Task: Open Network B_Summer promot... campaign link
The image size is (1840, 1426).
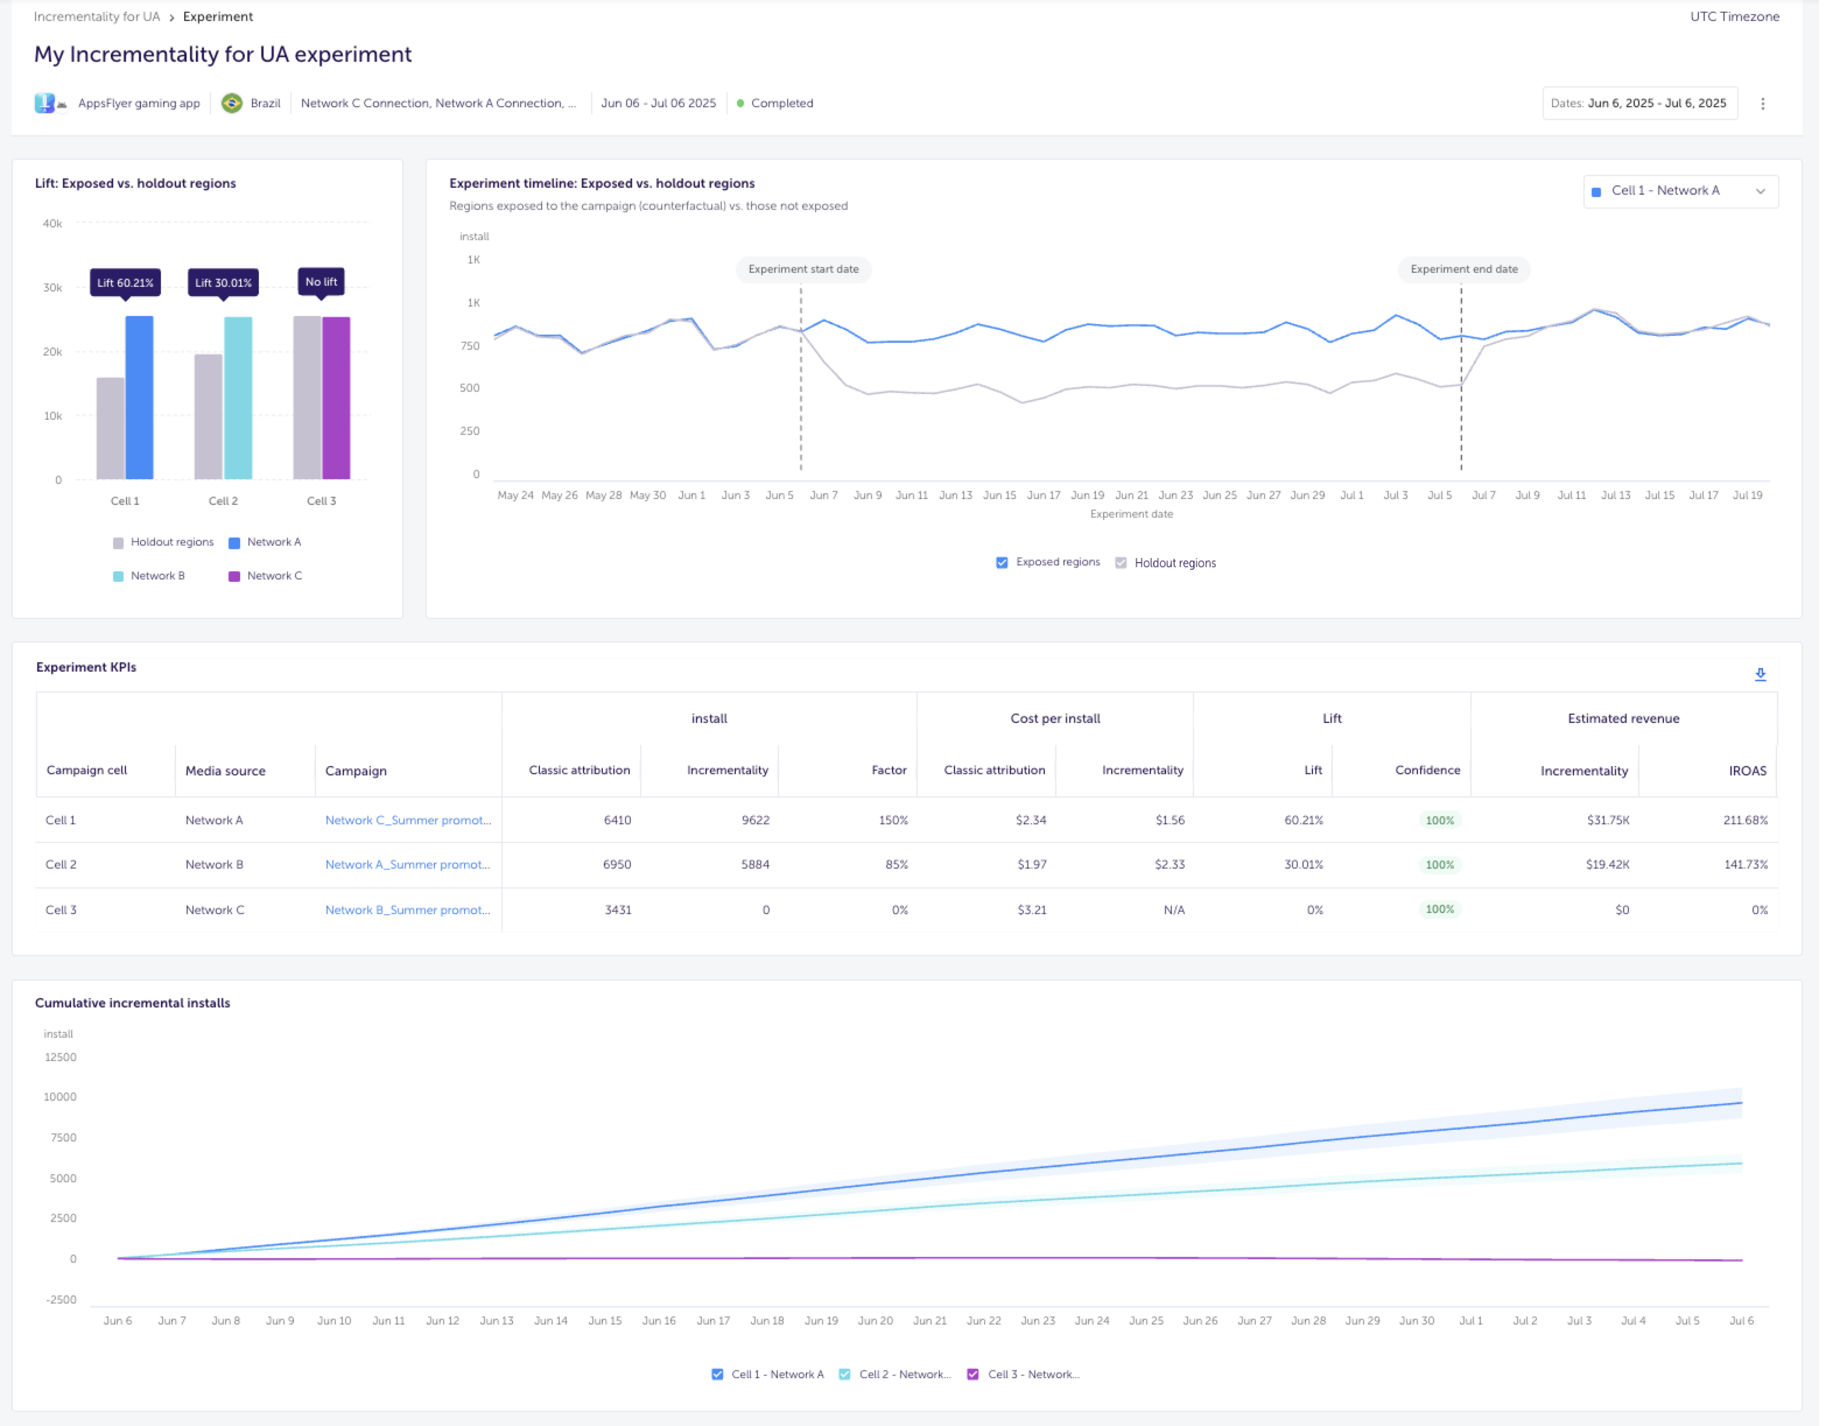Action: click(408, 909)
